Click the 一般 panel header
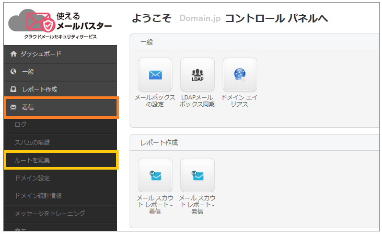Viewport: 382px width, 234px height. [x=254, y=42]
